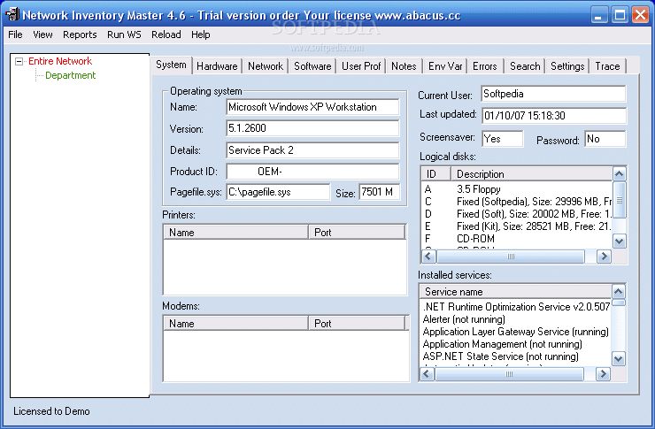Click logical disks scroll up arrow
Screen dimensions: 655x429
(x=619, y=173)
